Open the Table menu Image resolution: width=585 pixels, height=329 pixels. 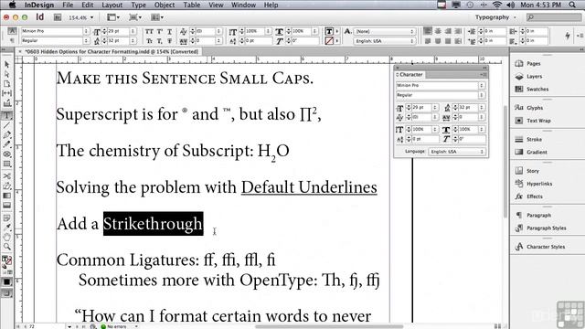point(192,5)
